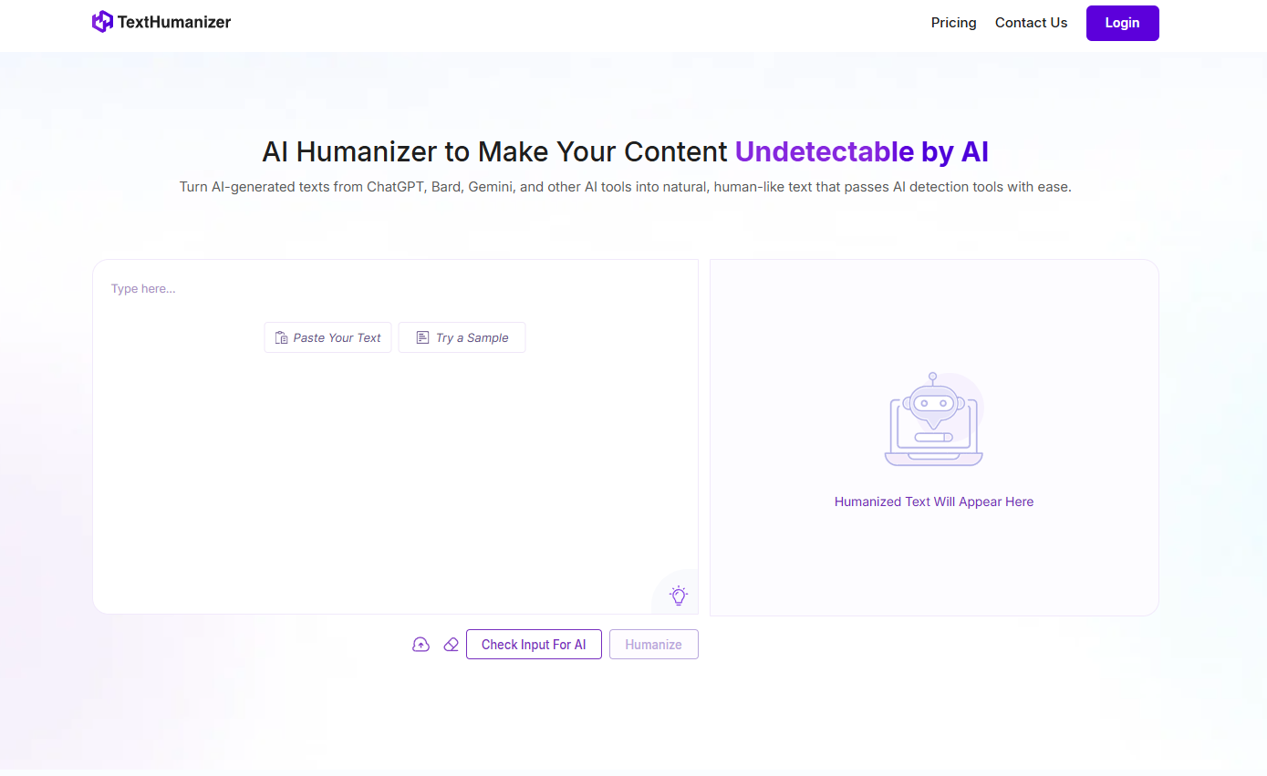Click the Humanize button
The image size is (1267, 776).
pos(653,644)
